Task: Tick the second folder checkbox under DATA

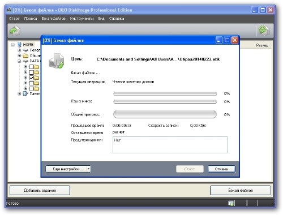Action: [32, 72]
